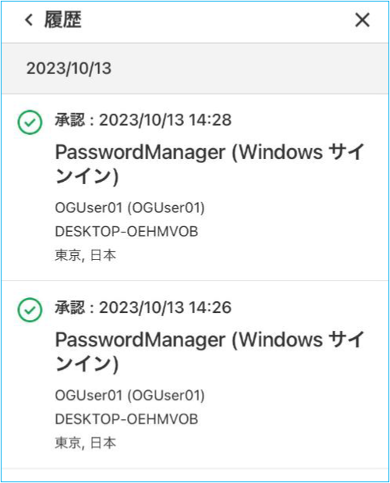Click DESKTOP-OEHMVOB in the 14:26 entry
390x483 pixels.
pyautogui.click(x=126, y=419)
